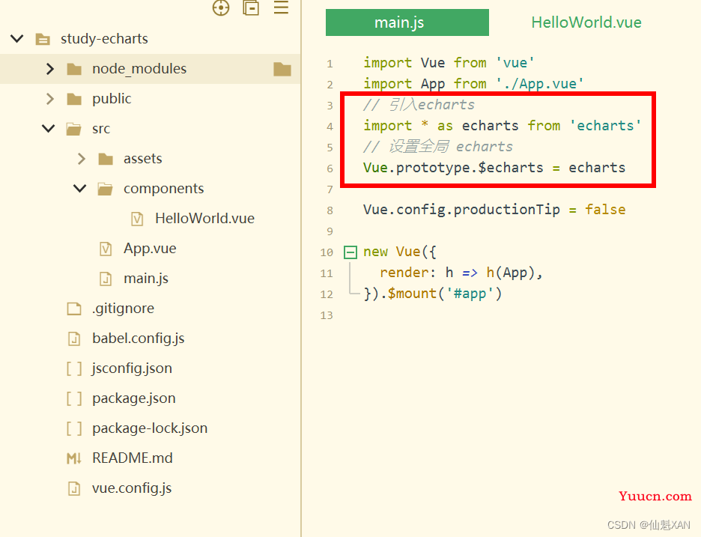Click the main.js file icon in the tree
This screenshot has height=537, width=701.
click(x=106, y=279)
